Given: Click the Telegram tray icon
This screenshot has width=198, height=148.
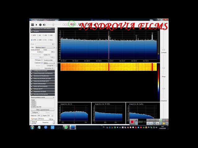Looking at the screenshot, I should (x=138, y=127).
